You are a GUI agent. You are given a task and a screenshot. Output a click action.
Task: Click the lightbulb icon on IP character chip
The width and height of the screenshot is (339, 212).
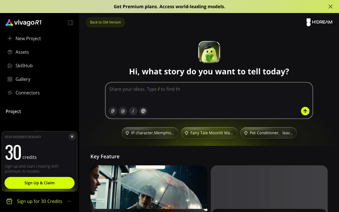pyautogui.click(x=127, y=133)
